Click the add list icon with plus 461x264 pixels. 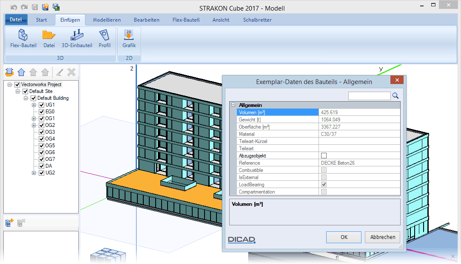point(9,223)
